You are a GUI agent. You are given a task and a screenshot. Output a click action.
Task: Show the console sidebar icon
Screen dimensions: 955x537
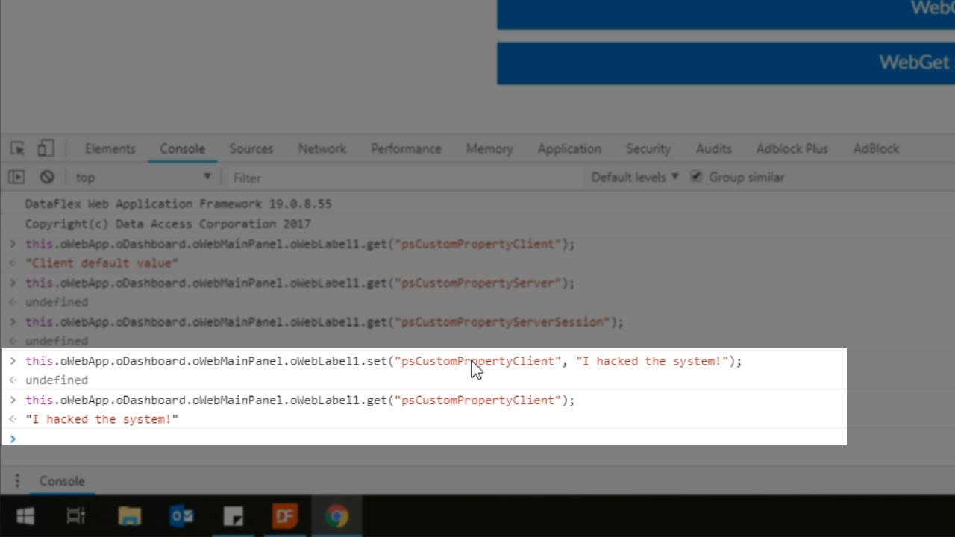click(x=16, y=178)
